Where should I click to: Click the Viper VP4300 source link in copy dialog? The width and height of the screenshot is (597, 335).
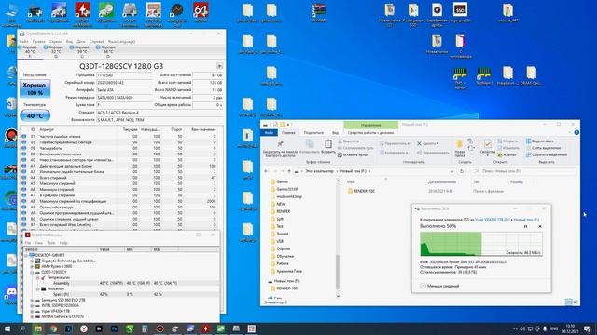(x=493, y=220)
